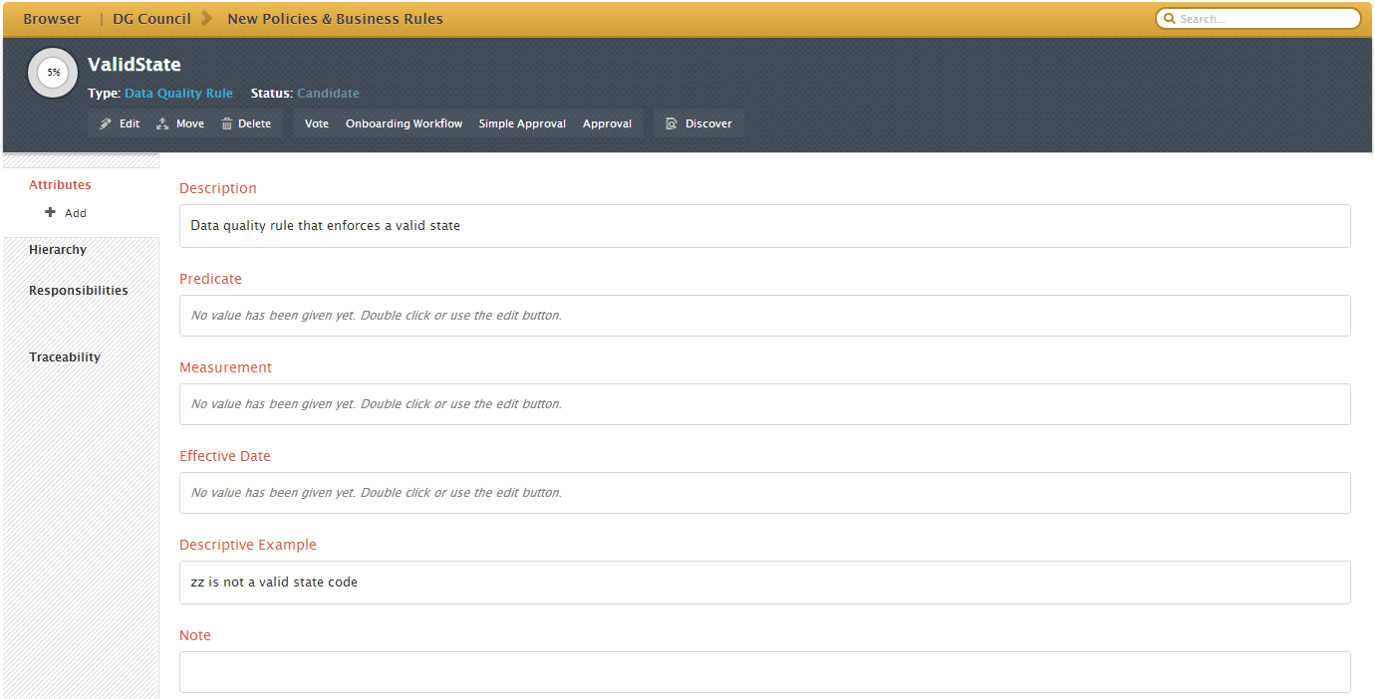Viewport: 1375px width, 699px height.
Task: Click the Discover magnifier icon
Action: 672,123
